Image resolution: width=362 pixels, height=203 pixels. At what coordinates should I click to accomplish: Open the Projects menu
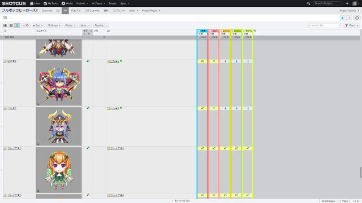tap(82, 3)
